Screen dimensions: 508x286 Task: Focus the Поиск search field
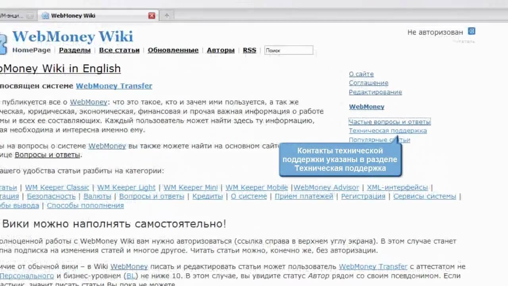289,50
